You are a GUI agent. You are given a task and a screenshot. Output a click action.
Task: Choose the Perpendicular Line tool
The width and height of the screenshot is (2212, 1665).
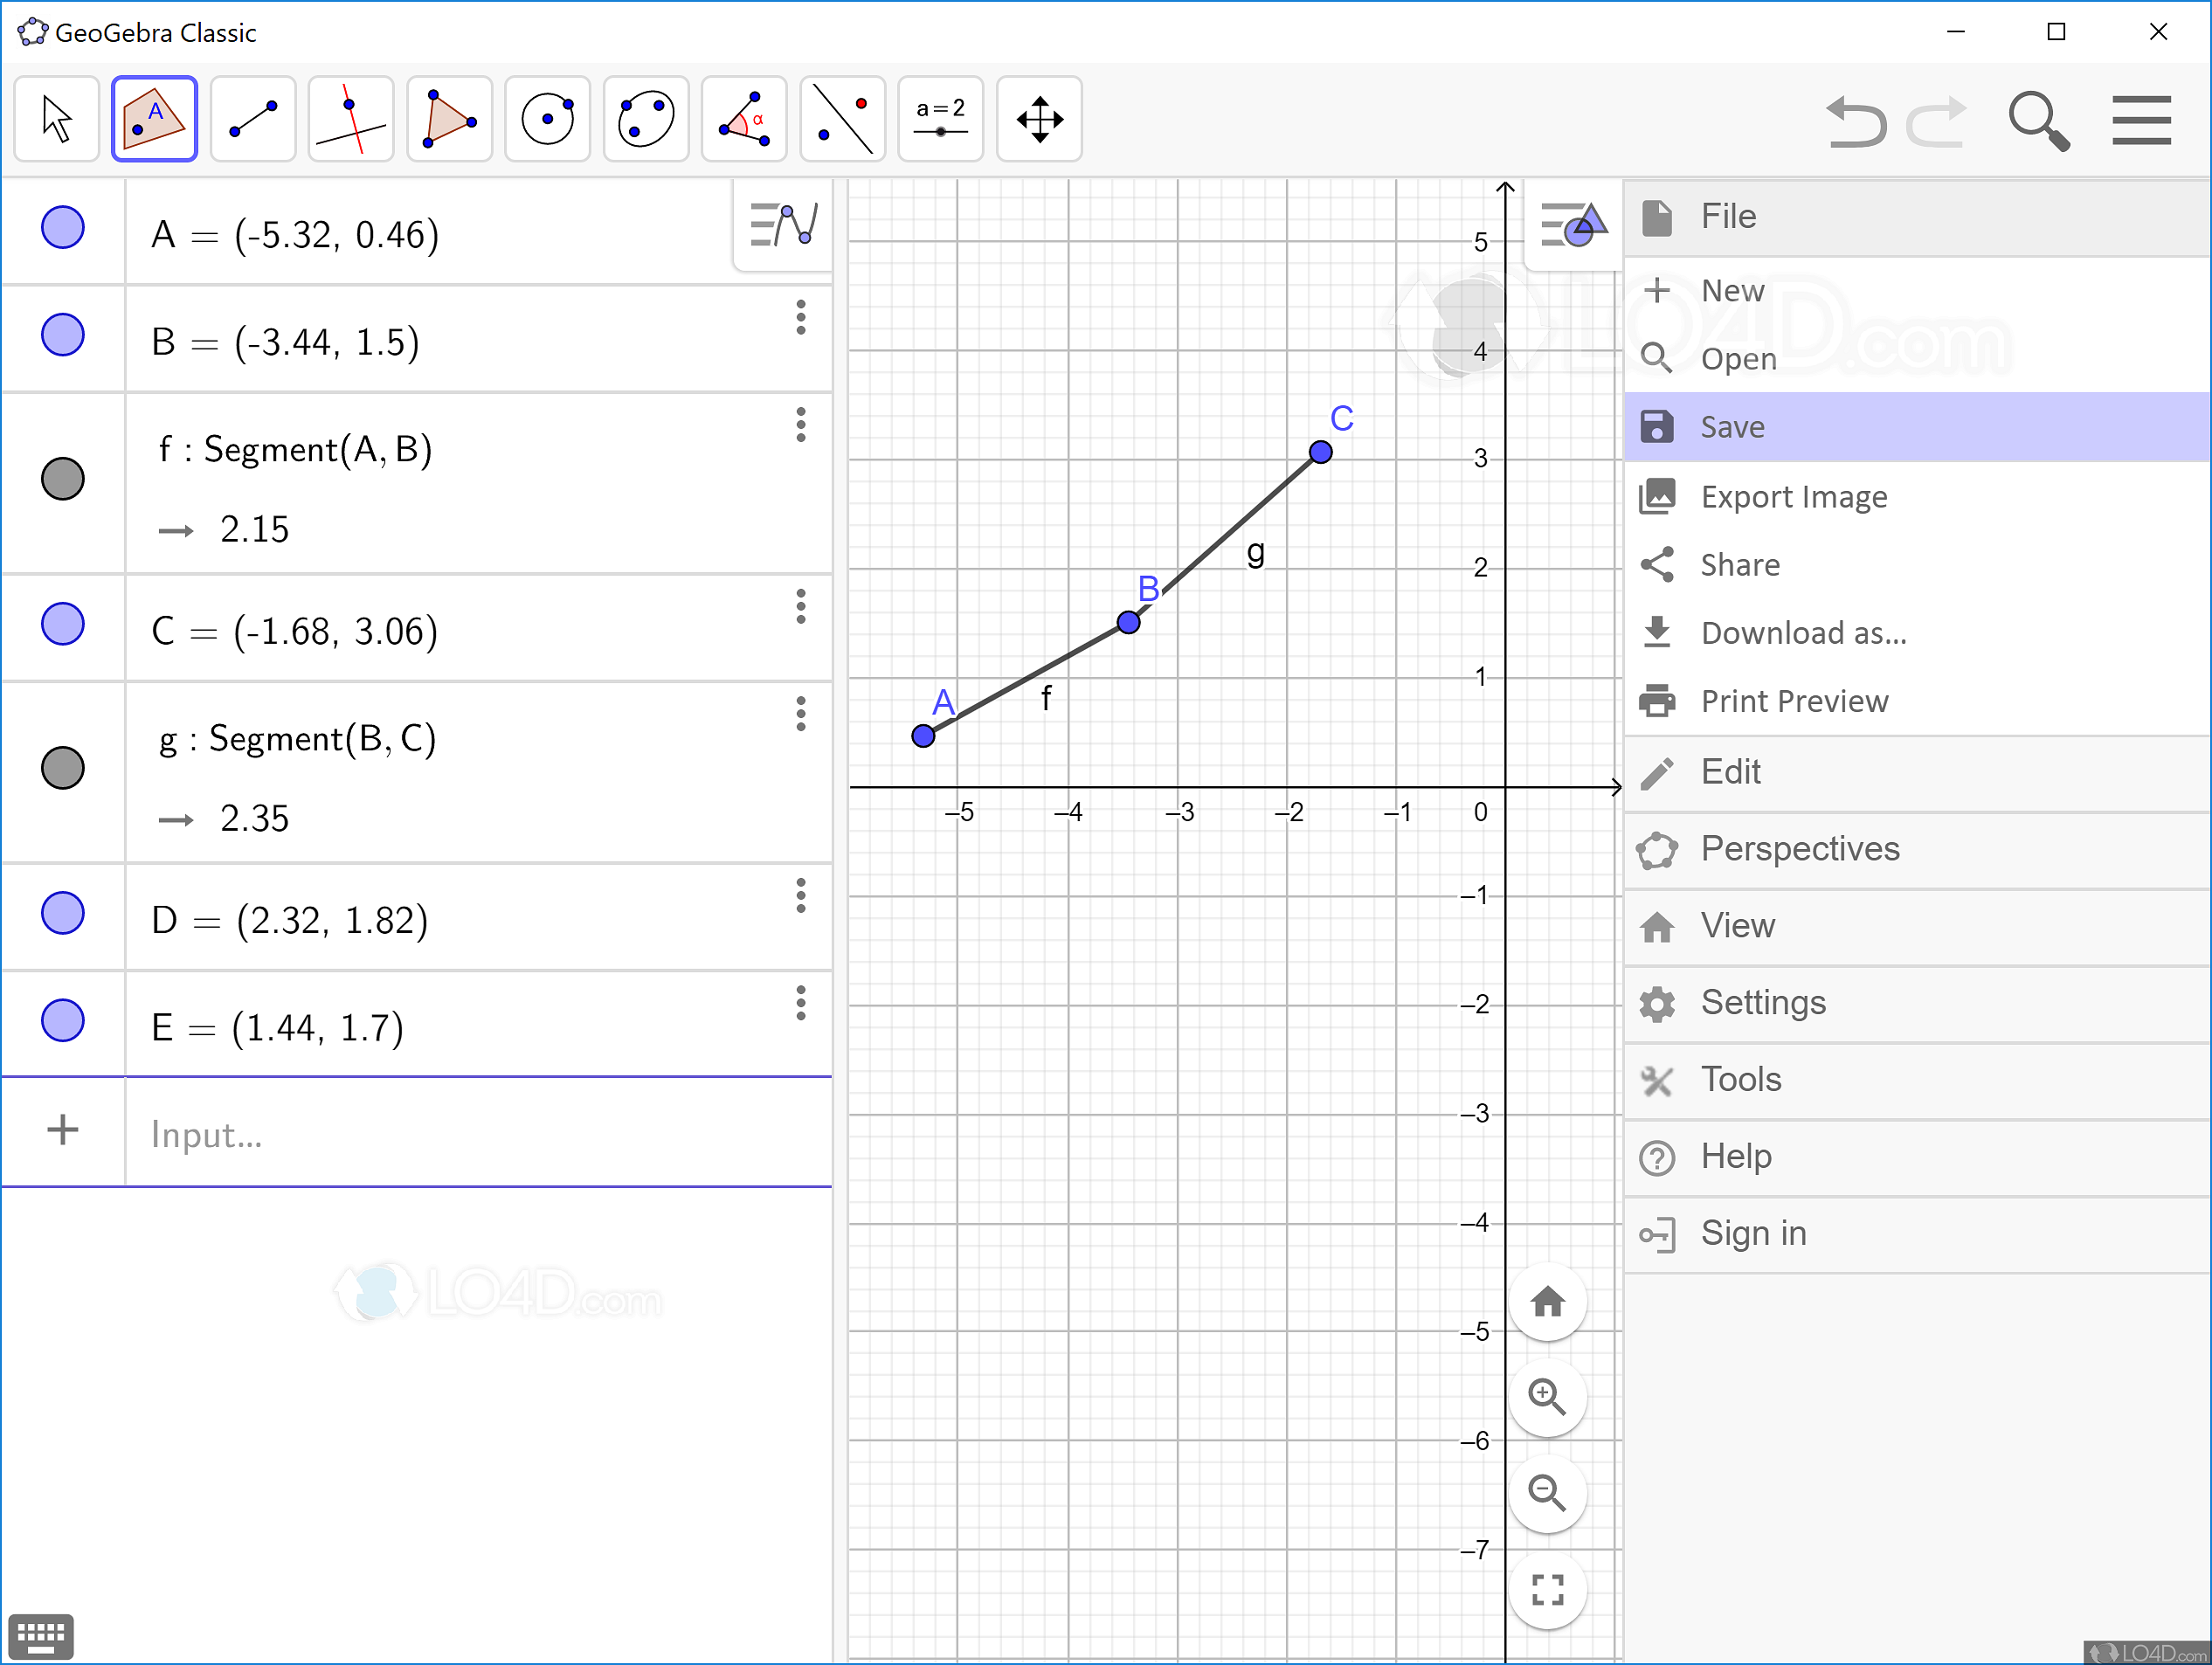pos(351,119)
